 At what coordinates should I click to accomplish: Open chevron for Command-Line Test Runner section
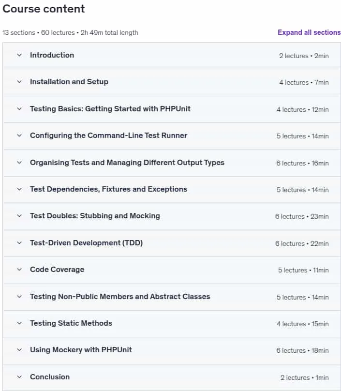coord(19,135)
